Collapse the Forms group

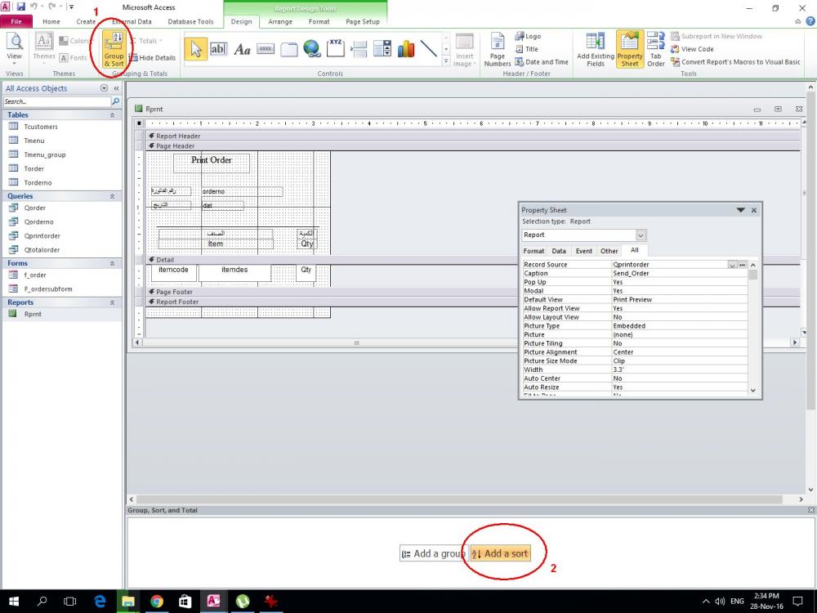pyautogui.click(x=112, y=263)
